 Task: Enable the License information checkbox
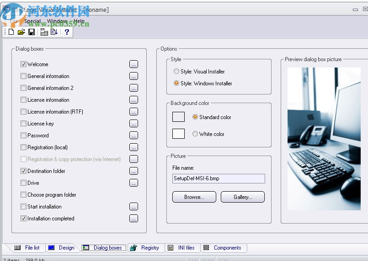(x=23, y=100)
